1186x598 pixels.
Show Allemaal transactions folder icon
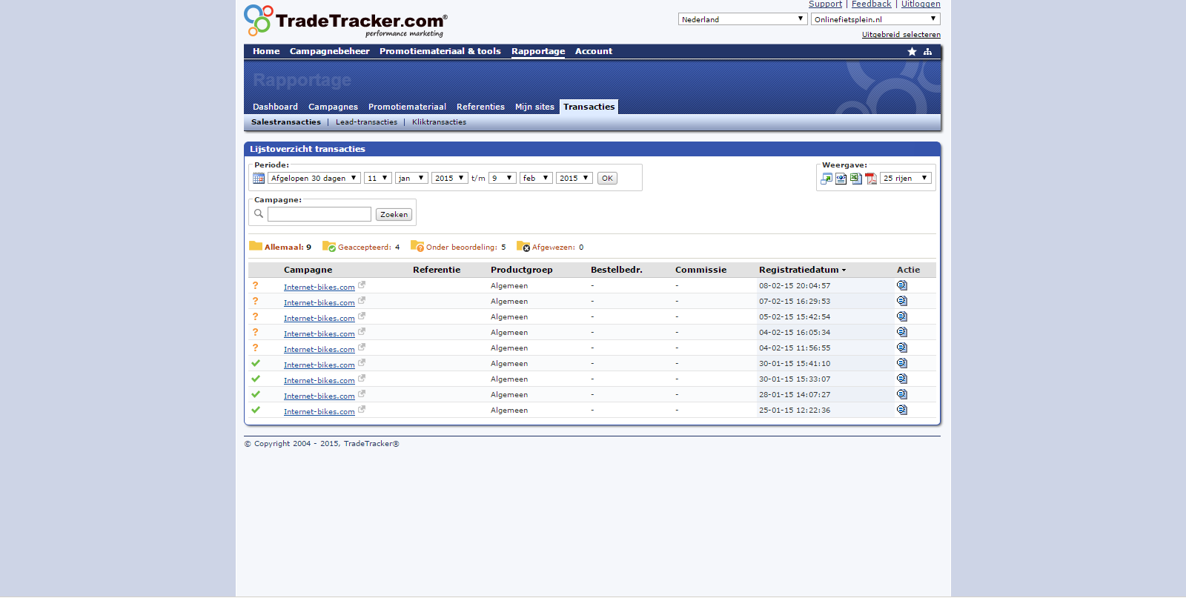point(256,246)
